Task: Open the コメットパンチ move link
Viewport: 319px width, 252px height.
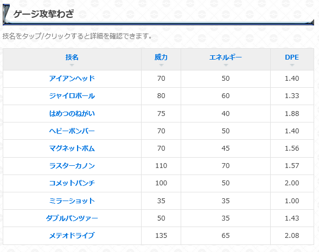Action: (72, 183)
